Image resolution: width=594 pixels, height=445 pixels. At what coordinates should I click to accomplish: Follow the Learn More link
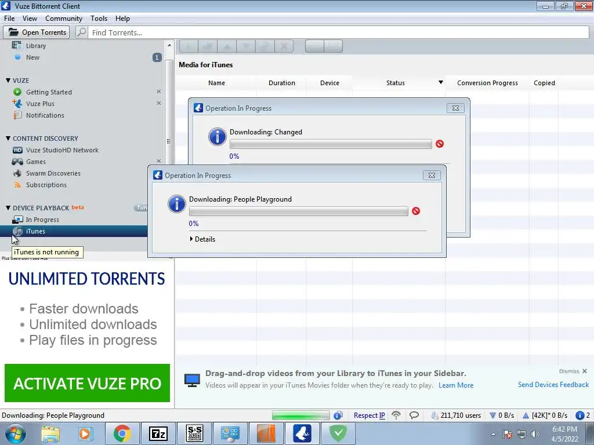[x=456, y=385]
